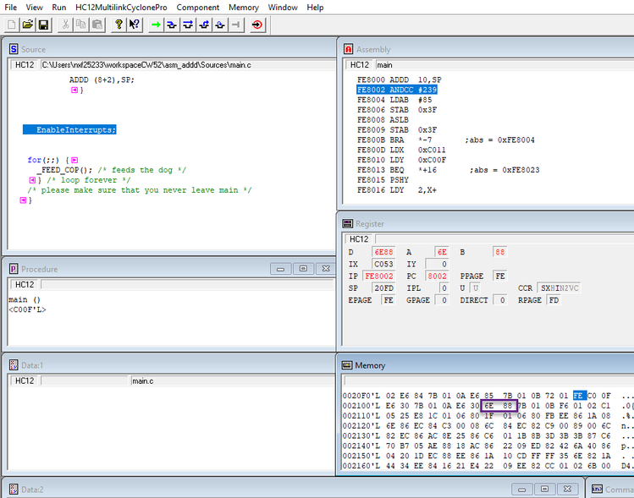This screenshot has width=634, height=498.
Task: Click the highlighted FE byte in Memory
Action: (x=579, y=396)
